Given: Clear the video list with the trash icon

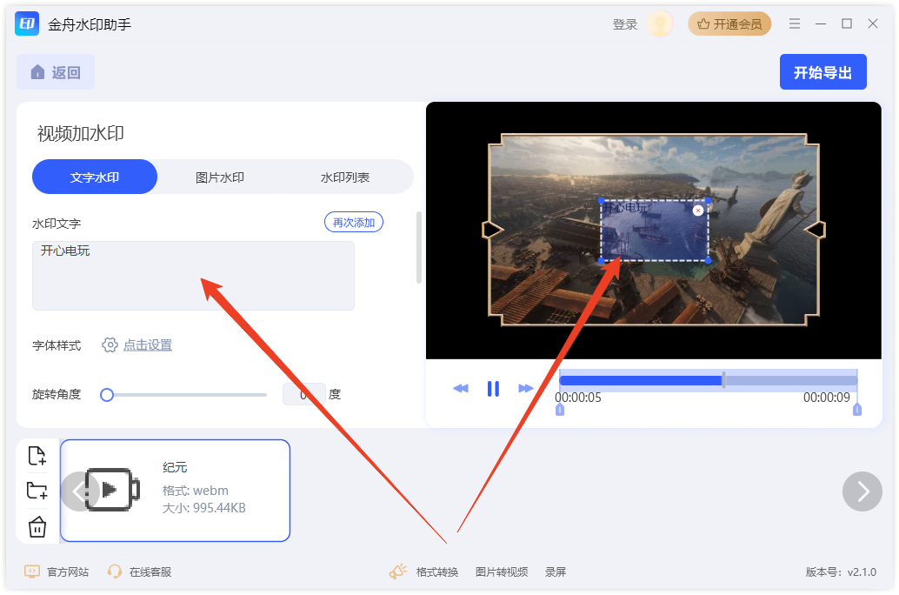Looking at the screenshot, I should pos(37,526).
